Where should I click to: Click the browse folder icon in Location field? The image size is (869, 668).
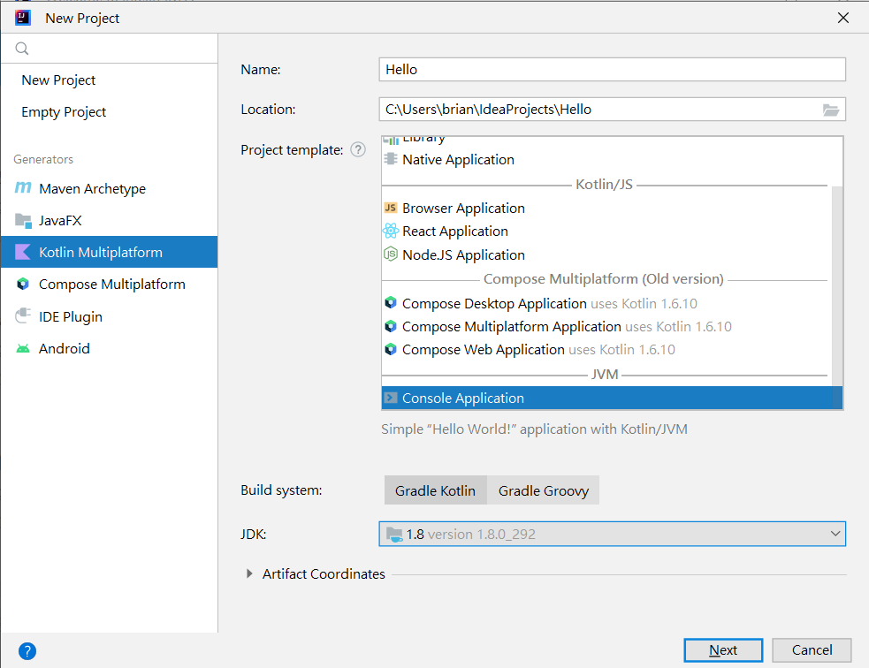coord(830,110)
